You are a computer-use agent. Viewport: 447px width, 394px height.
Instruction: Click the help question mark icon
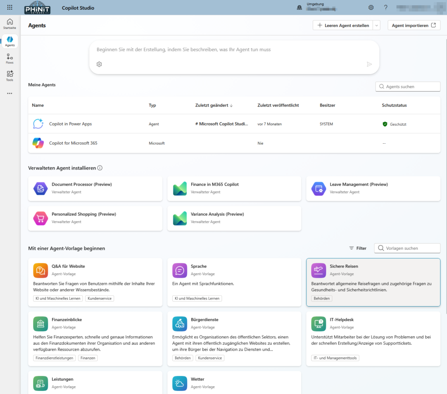coord(385,7)
